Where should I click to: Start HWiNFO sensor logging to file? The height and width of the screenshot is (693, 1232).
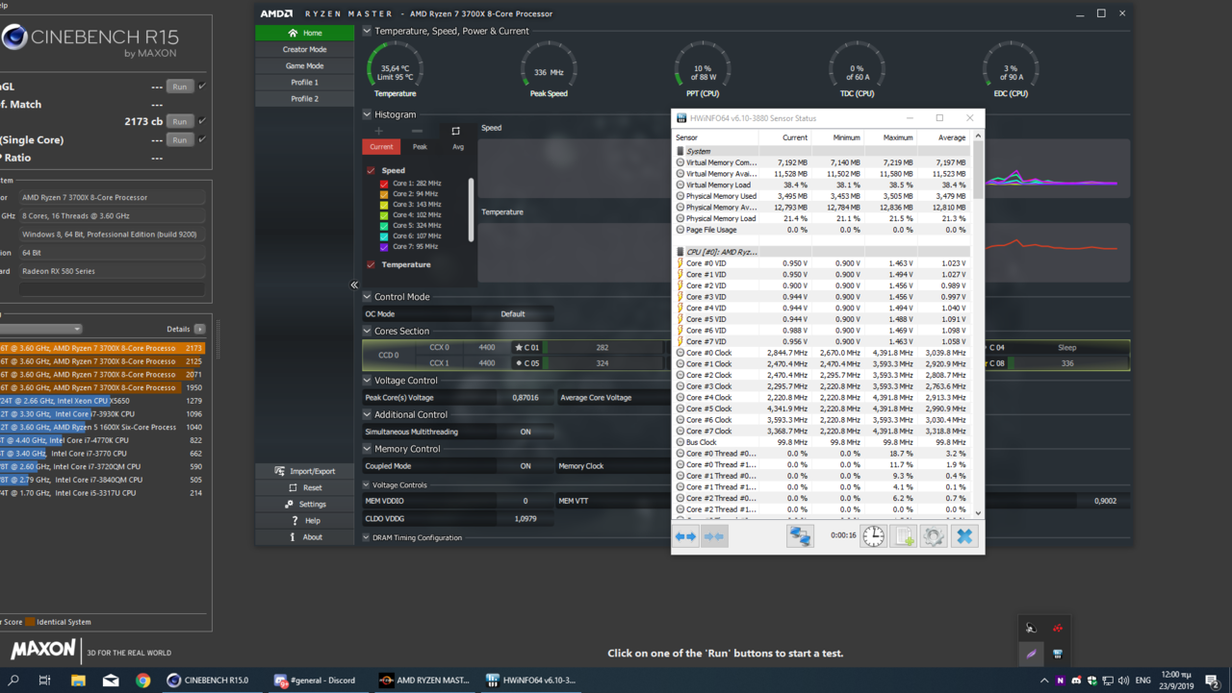[x=904, y=536]
